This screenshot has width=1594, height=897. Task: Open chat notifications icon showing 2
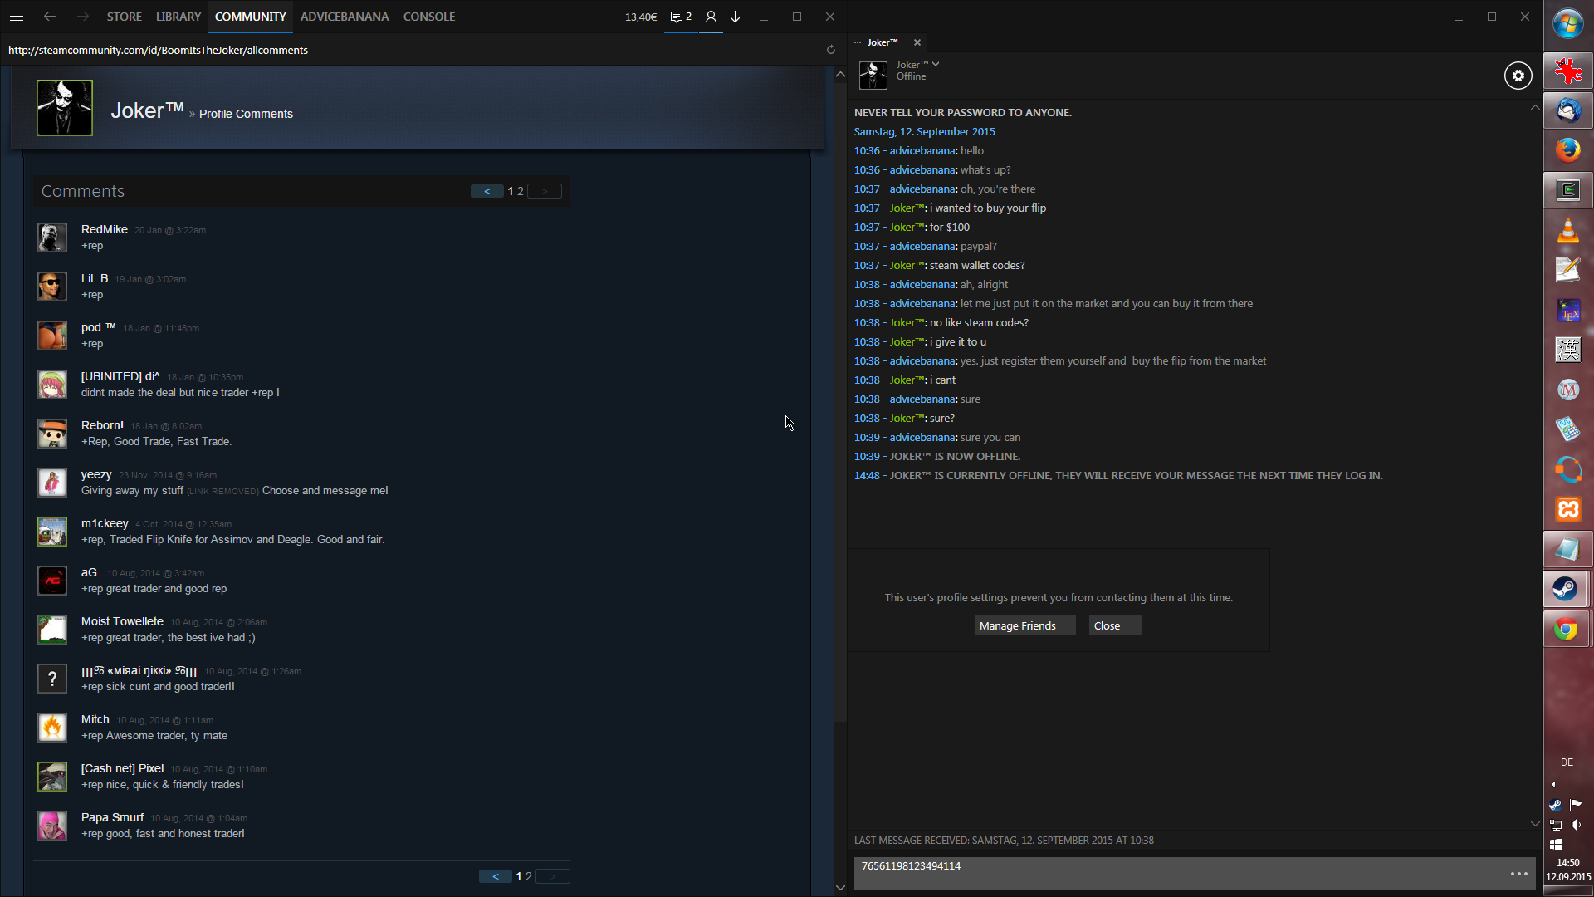tap(681, 17)
